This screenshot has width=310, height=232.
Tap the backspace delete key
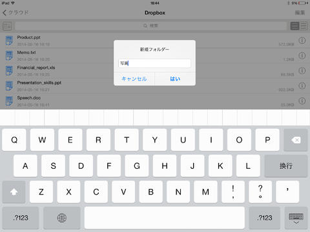click(295, 140)
